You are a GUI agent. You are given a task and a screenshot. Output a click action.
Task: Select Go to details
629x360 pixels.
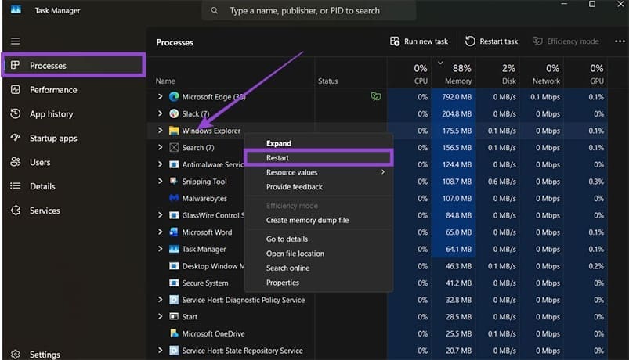pyautogui.click(x=319, y=239)
